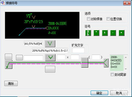Click the tail text scroll-up arrow
The image size is (132, 97).
pos(126,57)
